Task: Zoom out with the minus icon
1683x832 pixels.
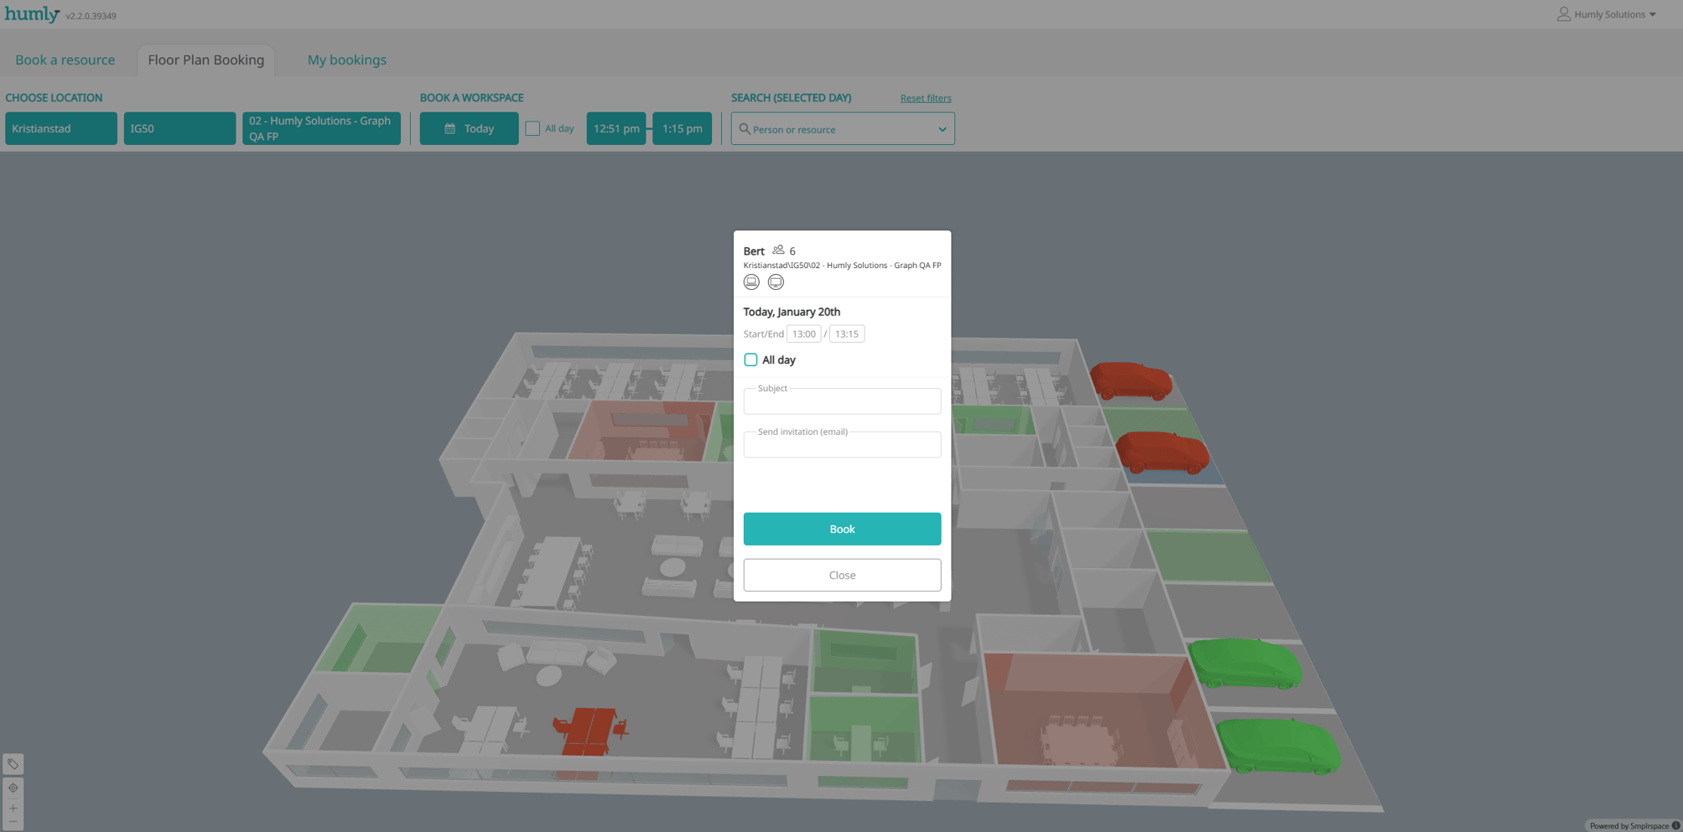Action: tap(13, 822)
